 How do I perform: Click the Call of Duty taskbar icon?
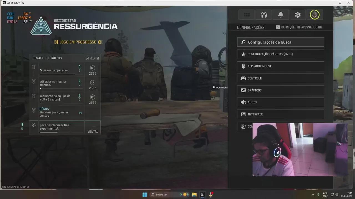point(202,195)
